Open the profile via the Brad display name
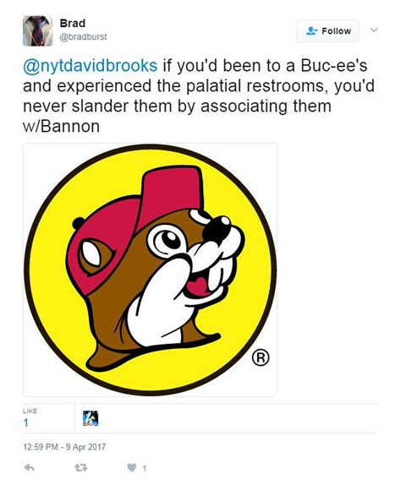The height and width of the screenshot is (491, 401). click(73, 23)
